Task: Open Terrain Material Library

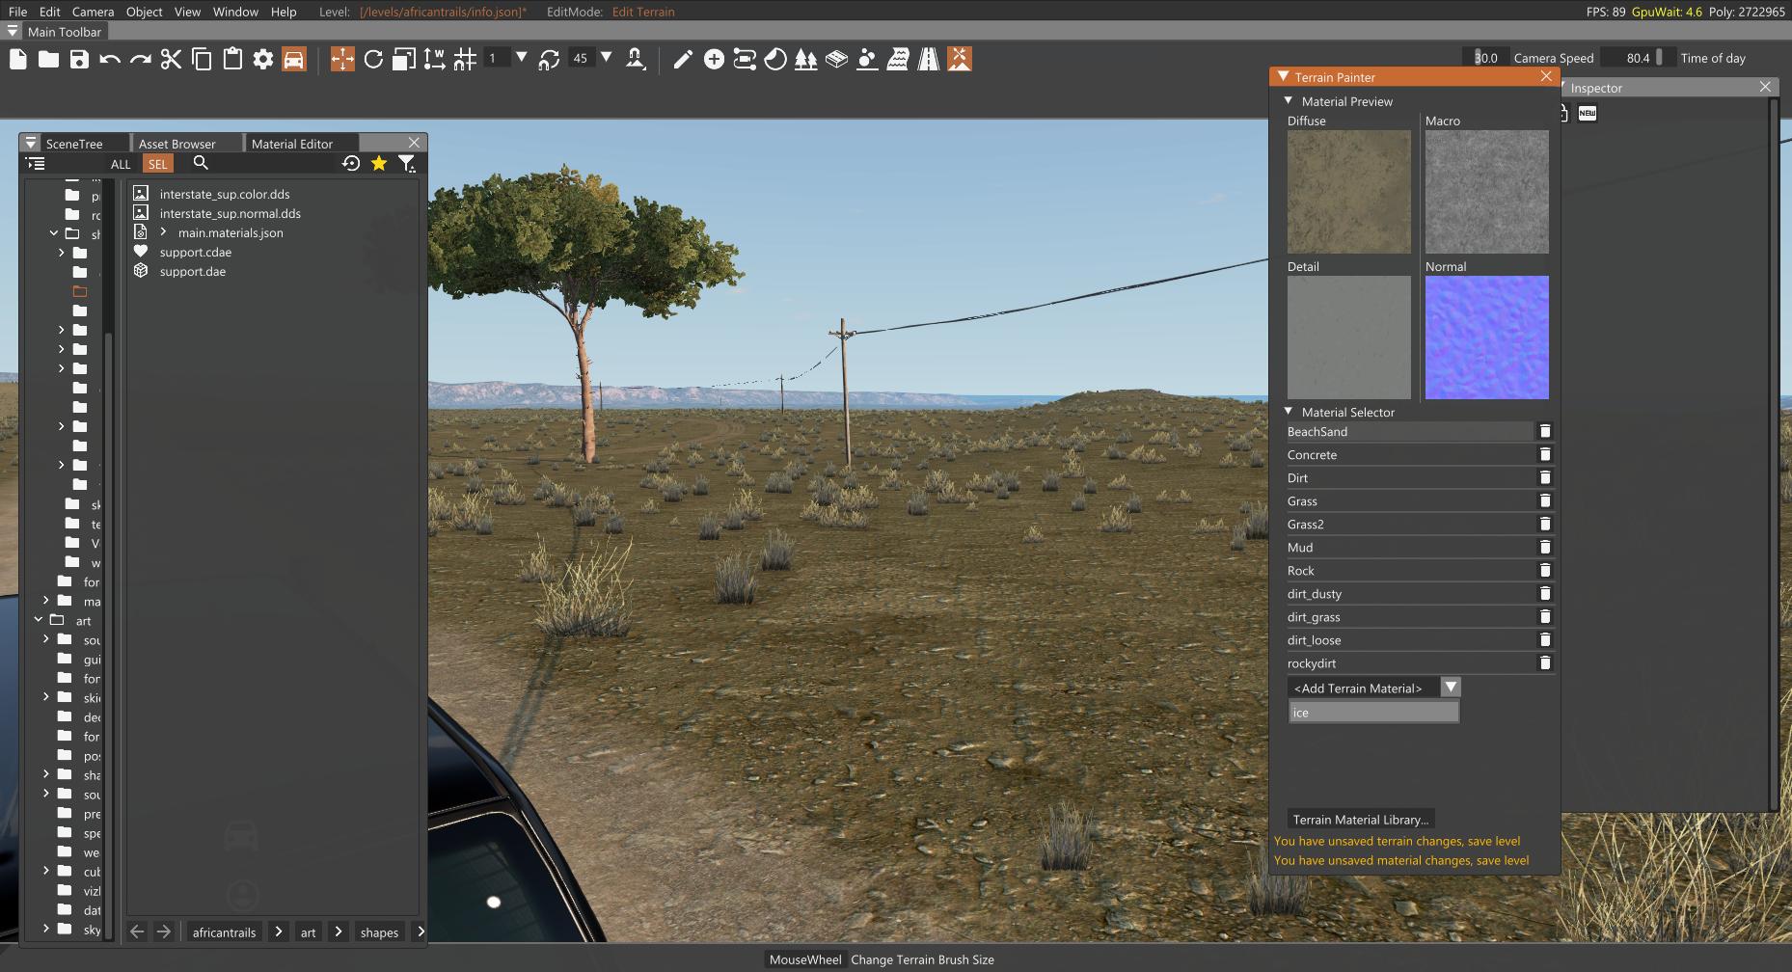Action: (1360, 819)
